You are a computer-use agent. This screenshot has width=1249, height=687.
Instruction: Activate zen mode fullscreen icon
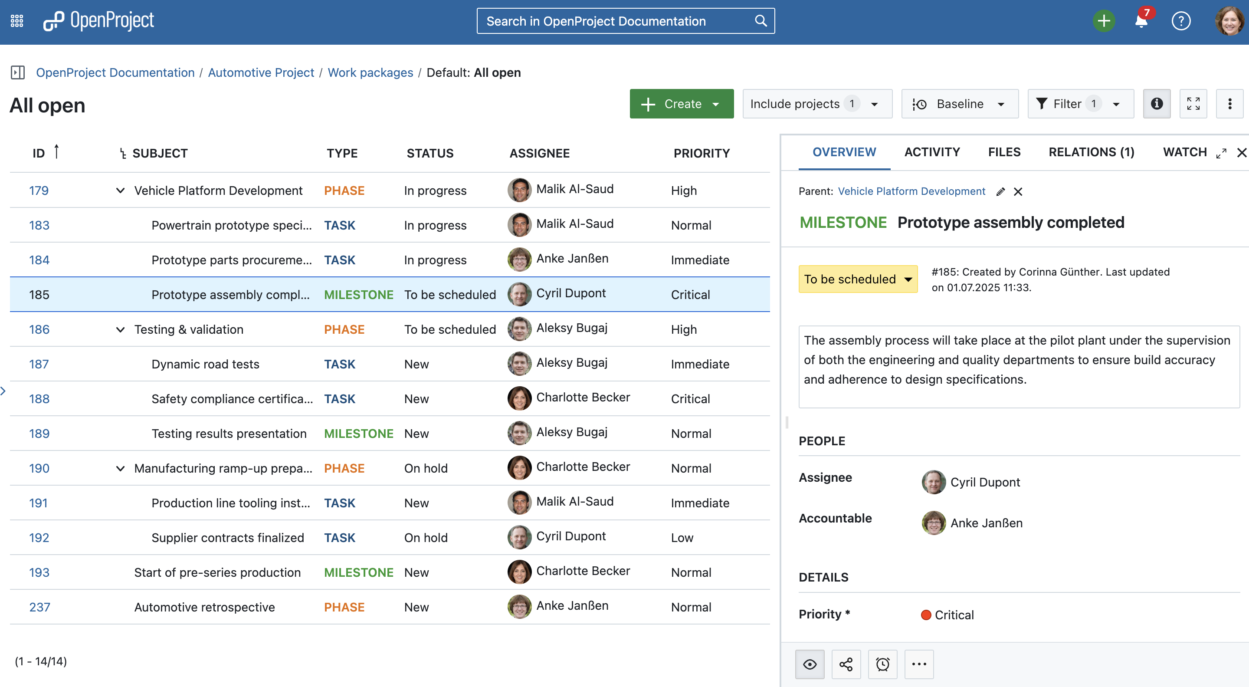click(x=1193, y=104)
